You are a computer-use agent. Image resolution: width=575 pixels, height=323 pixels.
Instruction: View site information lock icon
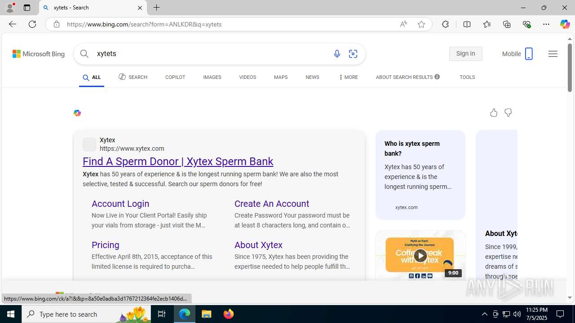[56, 24]
